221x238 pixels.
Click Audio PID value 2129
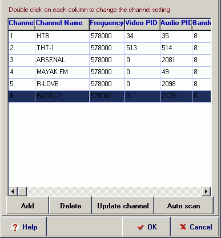tap(176, 96)
